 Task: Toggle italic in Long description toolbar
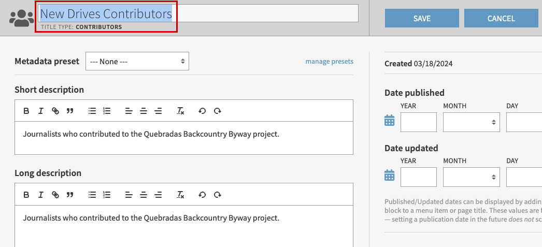[x=41, y=195]
